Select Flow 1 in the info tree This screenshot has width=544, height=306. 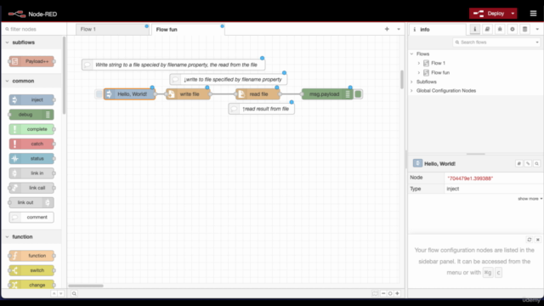coord(438,63)
